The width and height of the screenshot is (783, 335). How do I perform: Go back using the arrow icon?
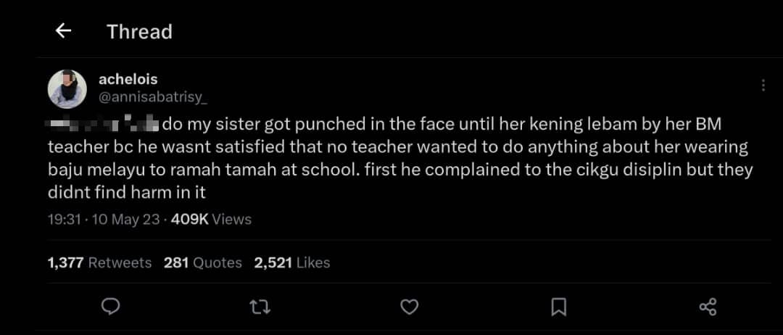63,30
